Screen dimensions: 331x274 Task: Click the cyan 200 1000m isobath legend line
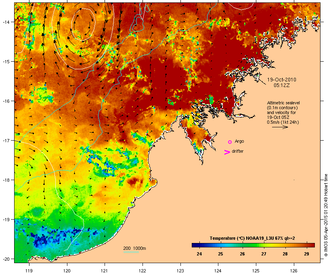pyautogui.click(x=131, y=252)
